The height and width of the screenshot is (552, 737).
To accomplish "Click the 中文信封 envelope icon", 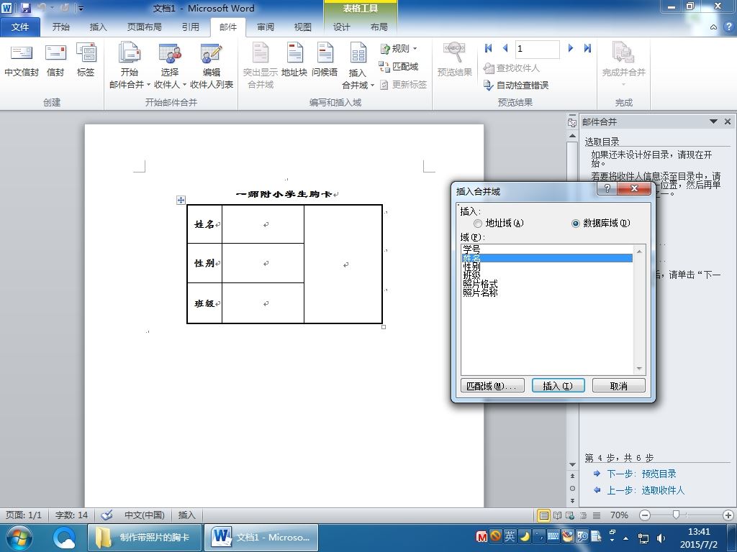I will click(x=21, y=52).
